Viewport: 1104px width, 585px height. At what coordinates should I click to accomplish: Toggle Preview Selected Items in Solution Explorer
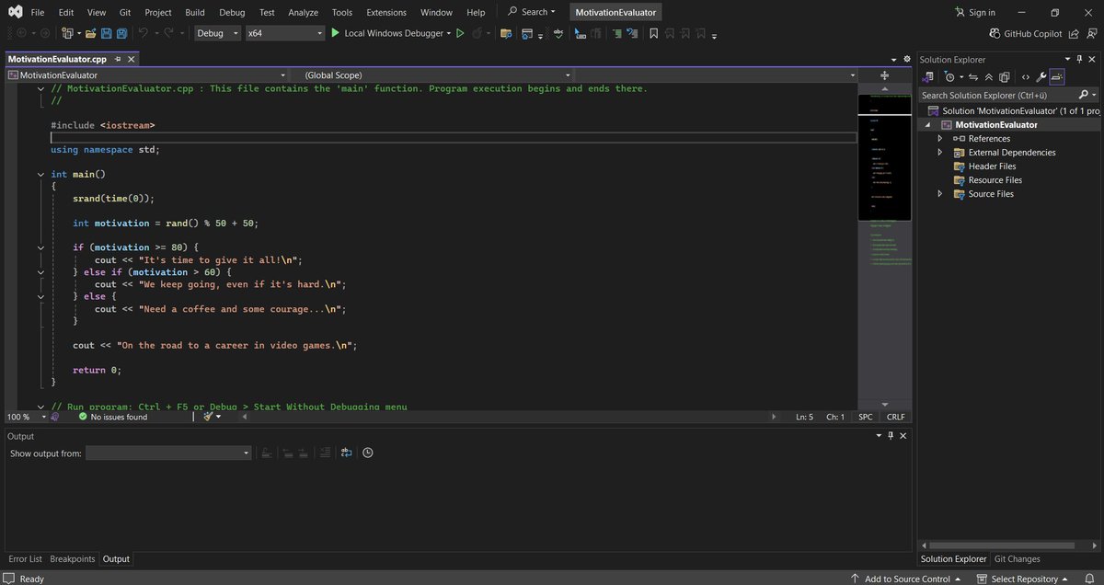(1057, 77)
